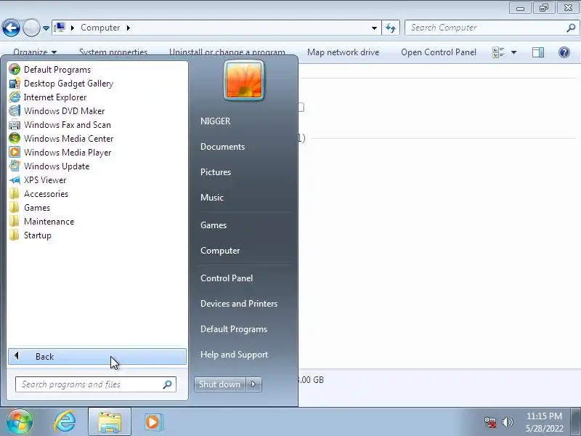The height and width of the screenshot is (436, 581).
Task: Click Computer in the address breadcrumb
Action: pyautogui.click(x=100, y=28)
